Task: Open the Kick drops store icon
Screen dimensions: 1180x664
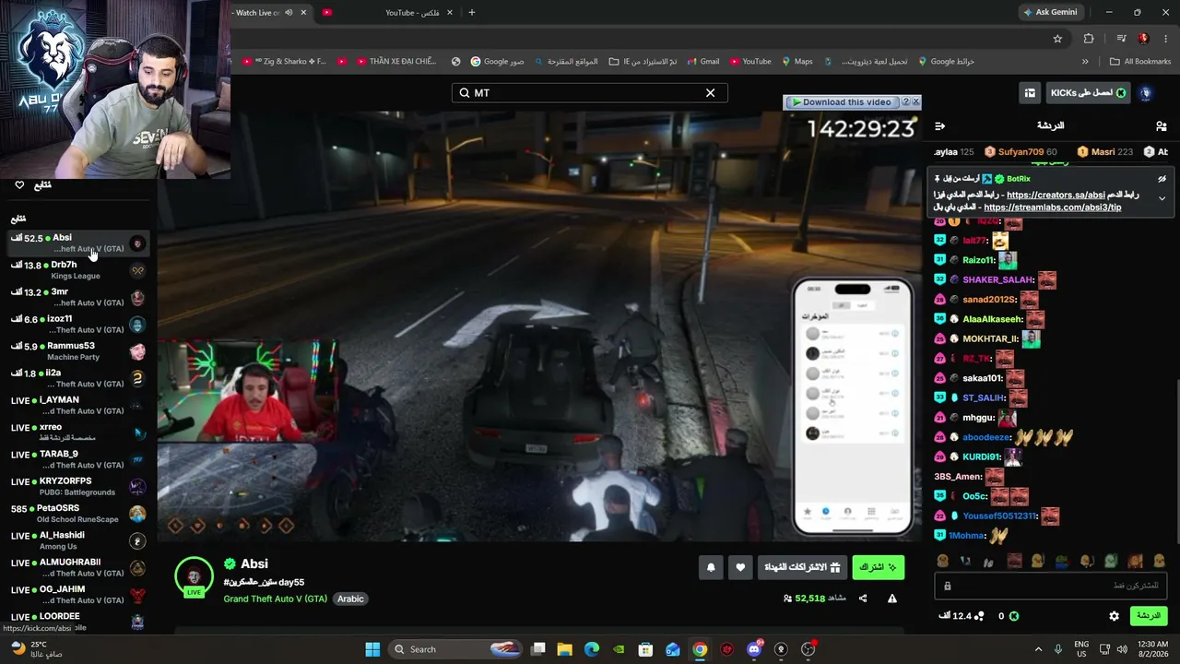Action: point(1030,93)
